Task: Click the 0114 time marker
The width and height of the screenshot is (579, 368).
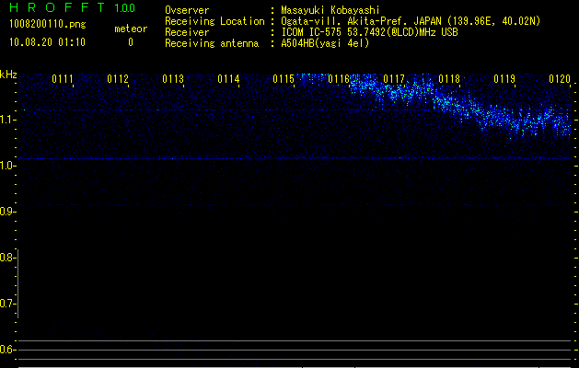Action: 228,79
